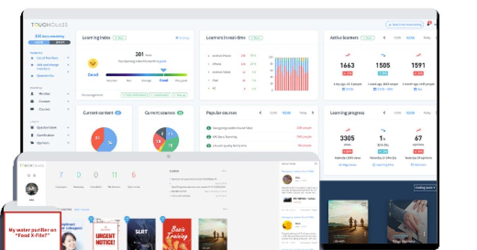Click the Question bank icon in the sidebar
The width and height of the screenshot is (477, 250).
click(x=32, y=127)
